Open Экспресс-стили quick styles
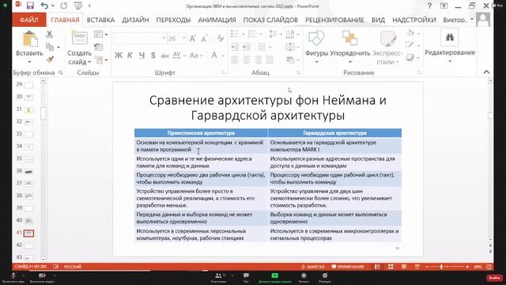506x285 pixels. (x=387, y=47)
